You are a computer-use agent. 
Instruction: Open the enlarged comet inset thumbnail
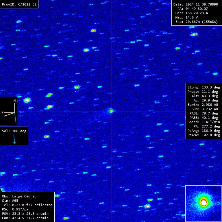click(x=203, y=203)
